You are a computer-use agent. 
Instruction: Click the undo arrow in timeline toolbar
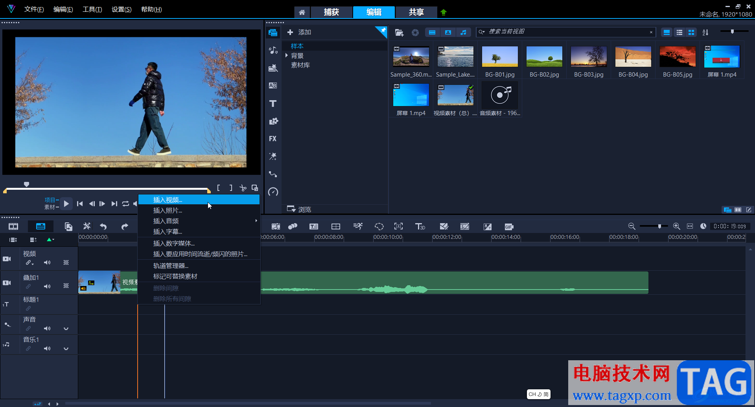pyautogui.click(x=103, y=227)
